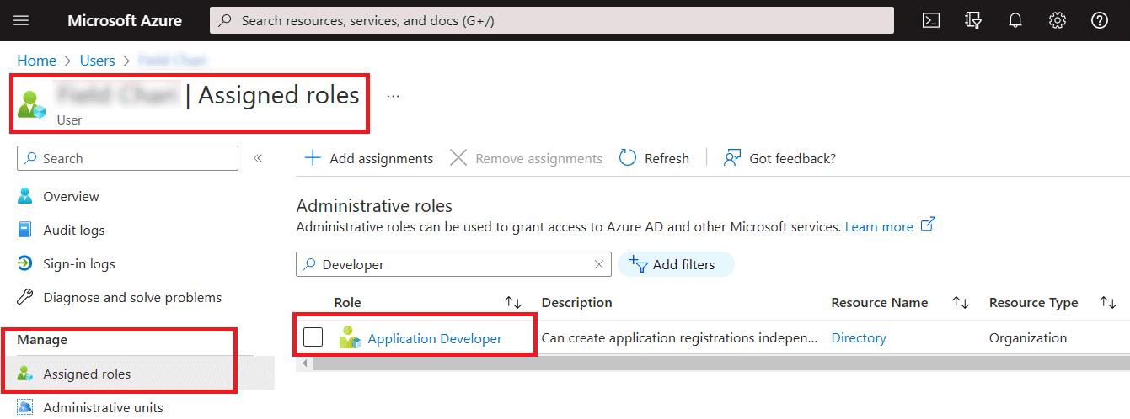Focus the global search resources field
The height and width of the screenshot is (419, 1130).
(552, 20)
